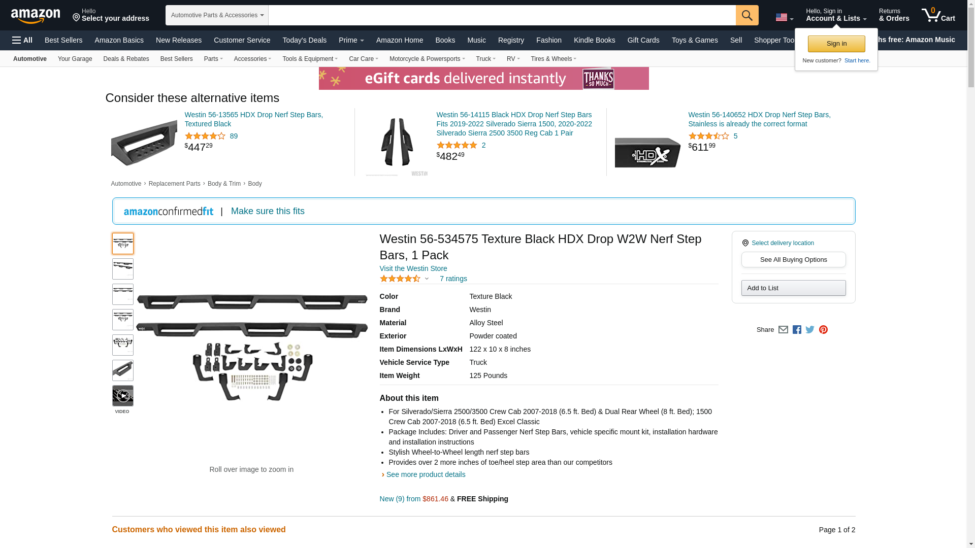Open the All hamburger menu
The image size is (975, 548).
click(22, 40)
